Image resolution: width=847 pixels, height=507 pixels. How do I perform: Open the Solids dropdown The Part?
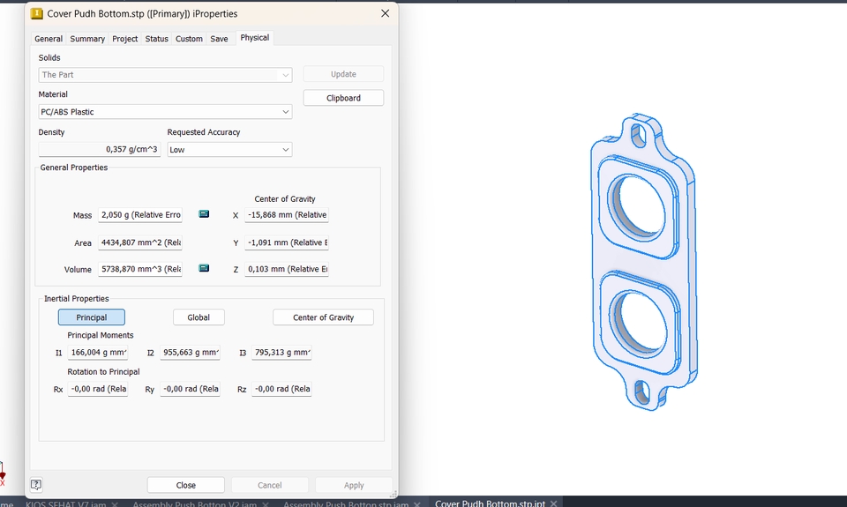pos(165,75)
